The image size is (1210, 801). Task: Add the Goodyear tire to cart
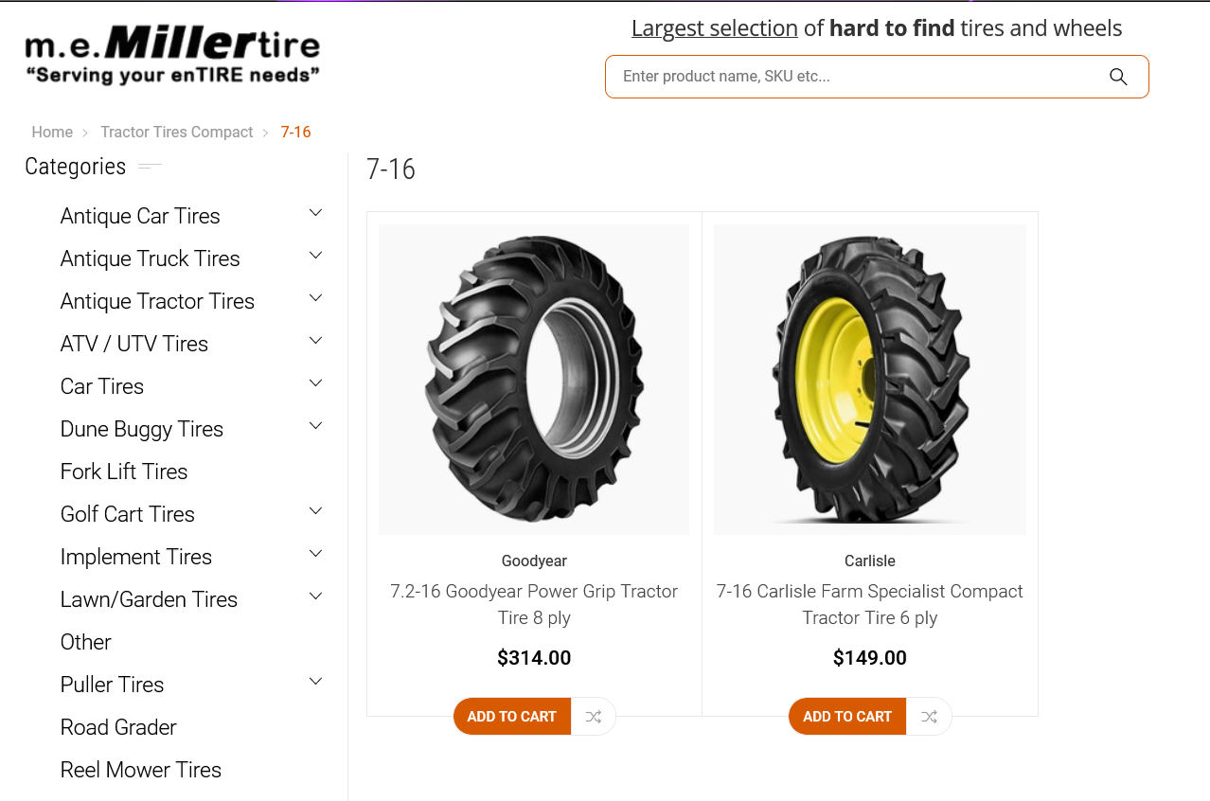click(511, 717)
